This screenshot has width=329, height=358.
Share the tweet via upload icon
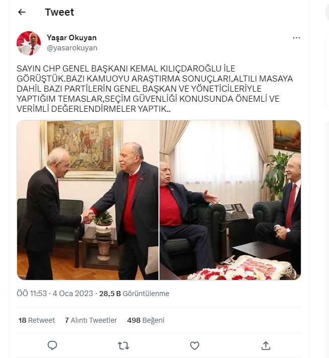[x=266, y=346]
